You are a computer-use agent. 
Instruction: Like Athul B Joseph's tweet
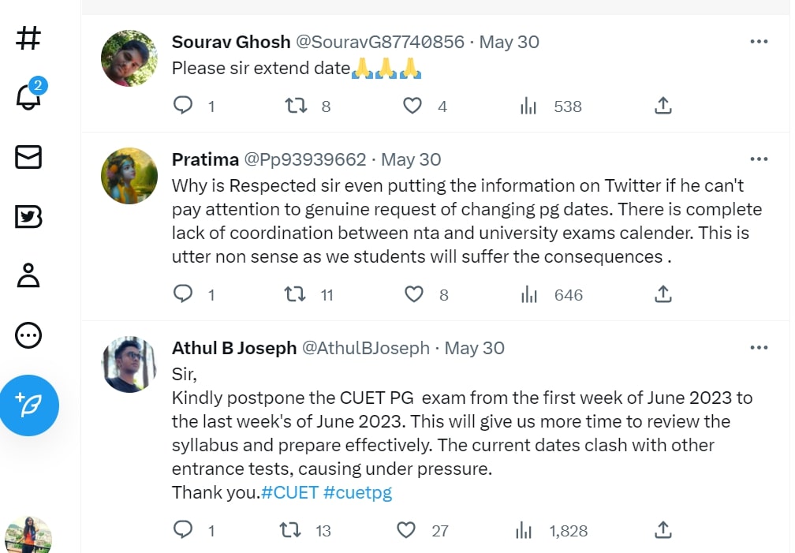pos(406,530)
